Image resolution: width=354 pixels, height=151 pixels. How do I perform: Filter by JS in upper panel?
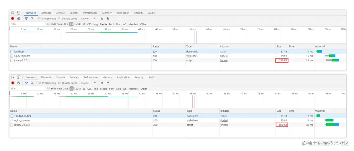tap(84, 24)
